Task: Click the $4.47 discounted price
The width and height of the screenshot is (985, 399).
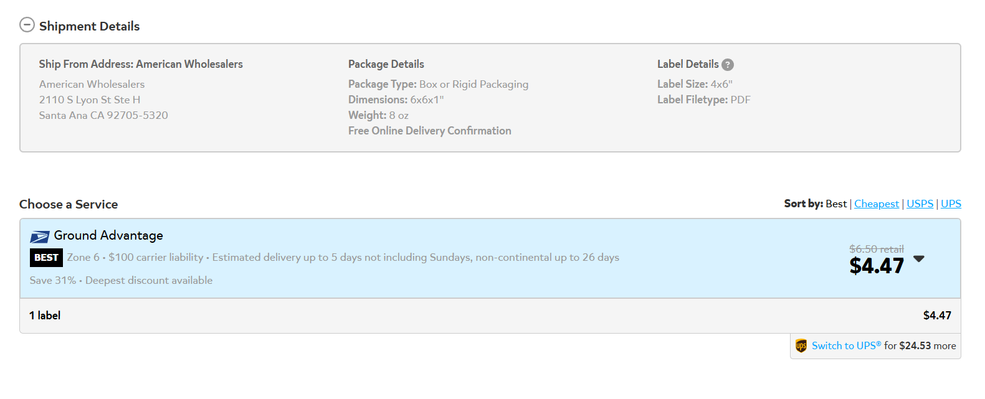Action: (877, 266)
